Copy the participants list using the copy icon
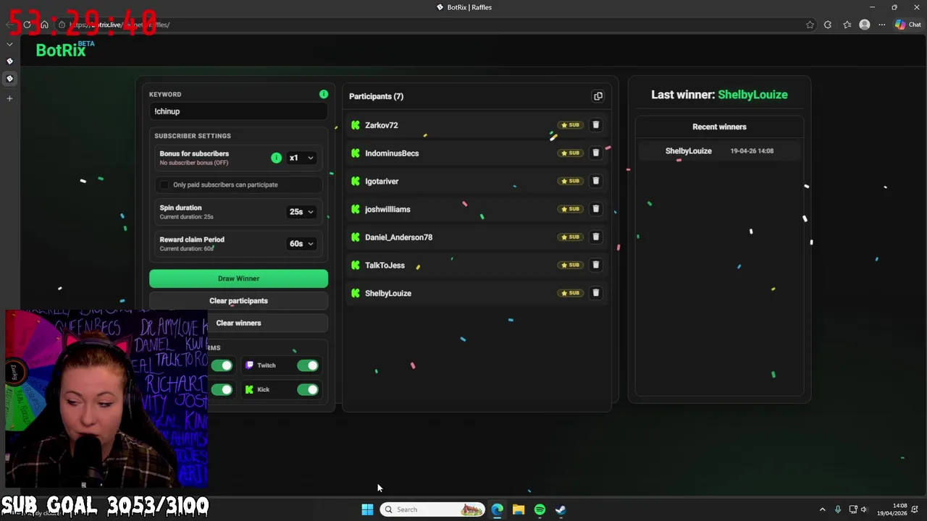The width and height of the screenshot is (927, 521). (x=598, y=96)
